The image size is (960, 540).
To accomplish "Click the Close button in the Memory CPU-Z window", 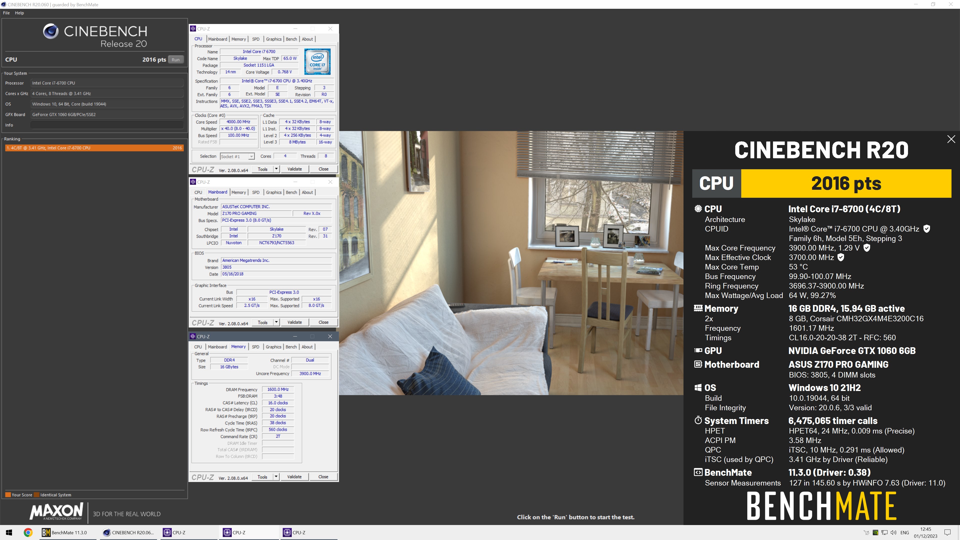I will (x=323, y=477).
